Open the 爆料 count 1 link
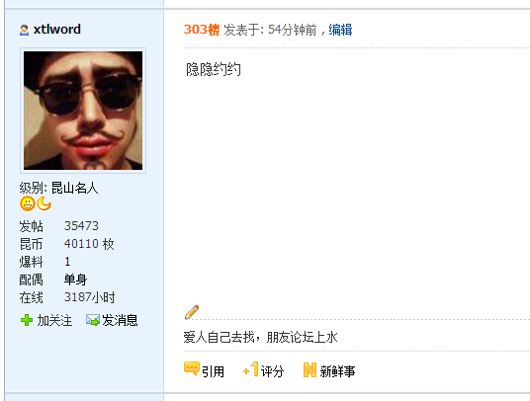 (67, 262)
